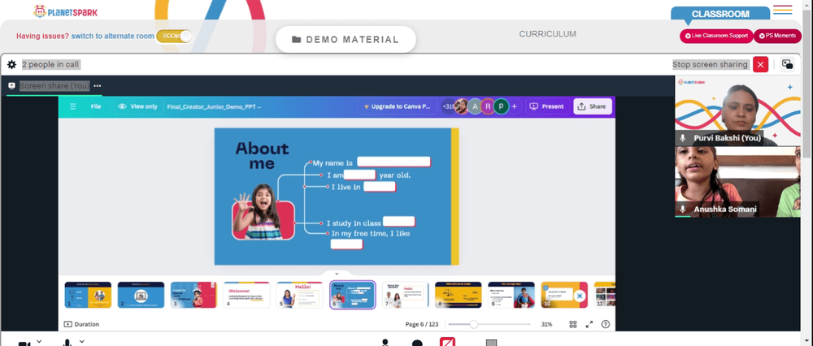Viewport: 813px width, 346px height.
Task: Click collaborator avatar labeled P
Action: point(501,106)
